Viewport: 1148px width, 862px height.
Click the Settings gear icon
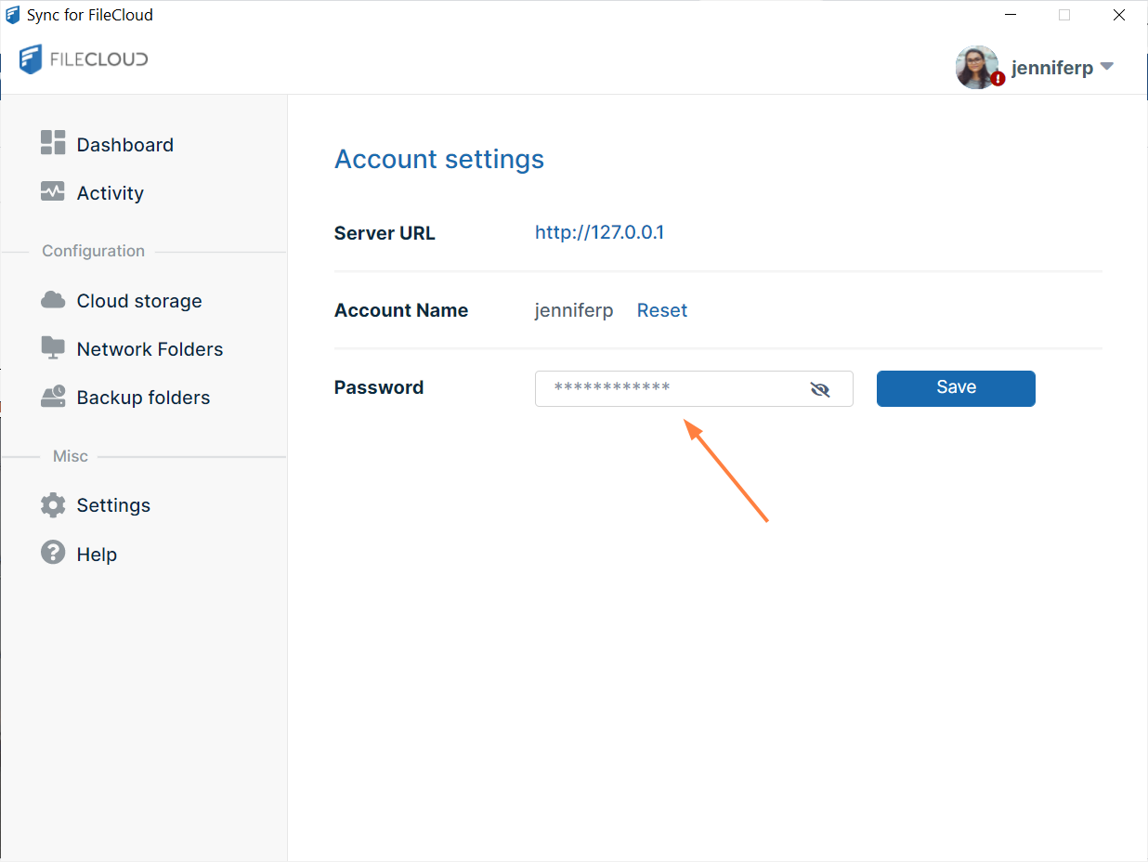pos(53,505)
